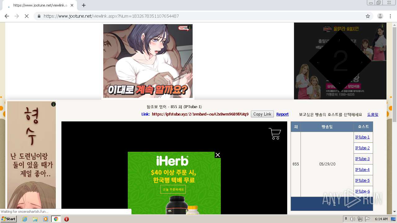Select the jootune.net viewlink tab

tap(40, 5)
